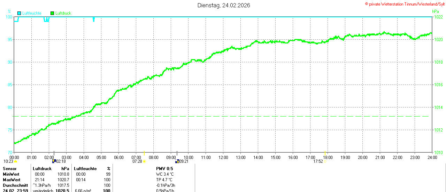Click the 17:52 sunset time text
Screen dimensions: 446x192
coord(318,161)
